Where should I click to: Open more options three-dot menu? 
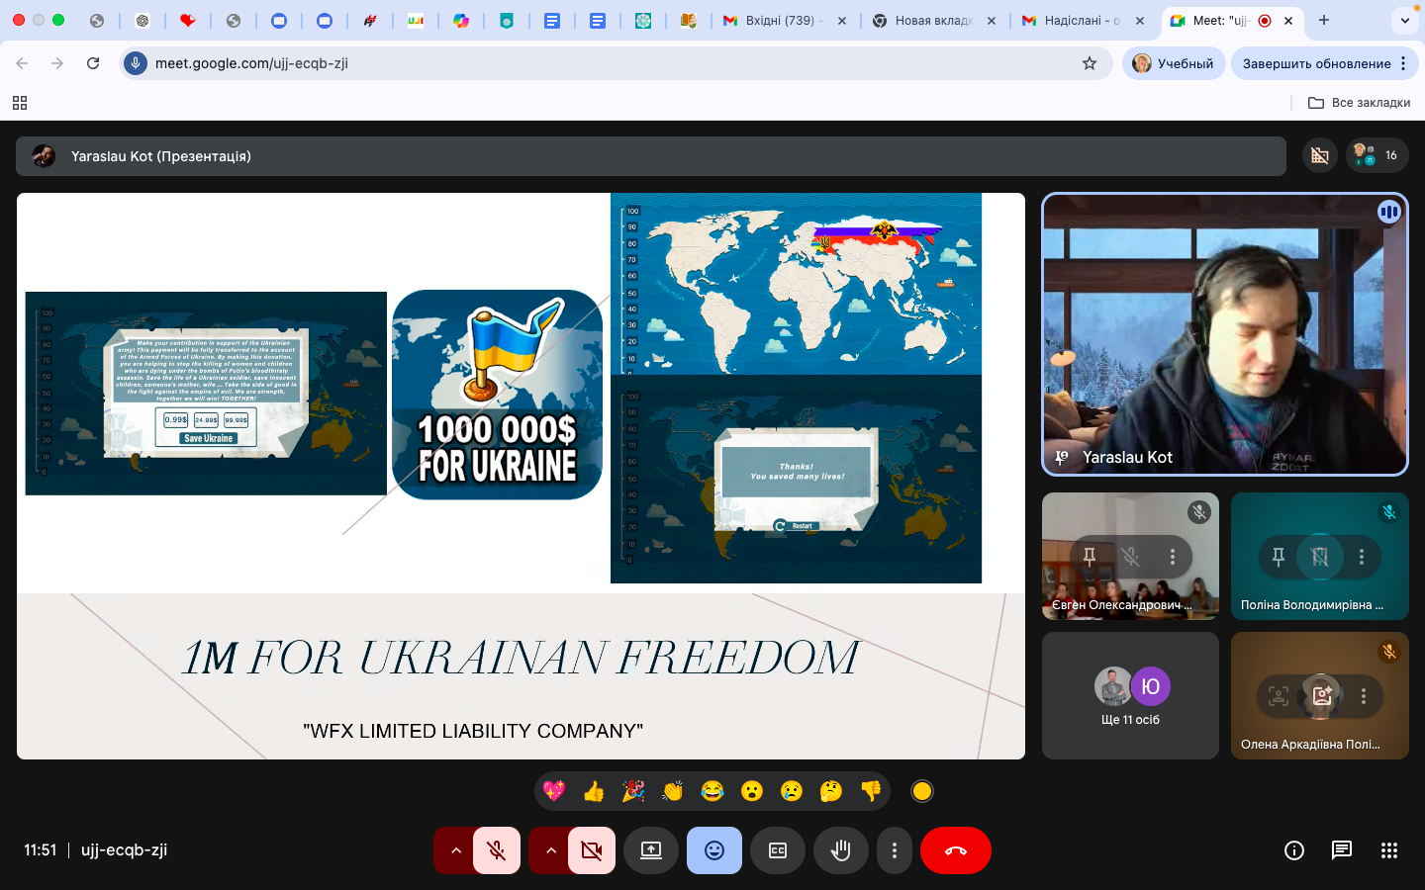895,850
